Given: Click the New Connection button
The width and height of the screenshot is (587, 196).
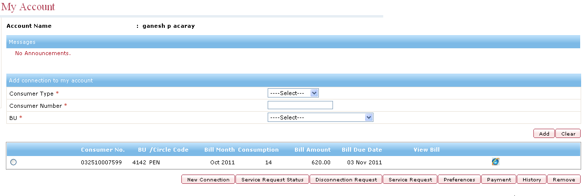Looking at the screenshot, I should (208, 179).
